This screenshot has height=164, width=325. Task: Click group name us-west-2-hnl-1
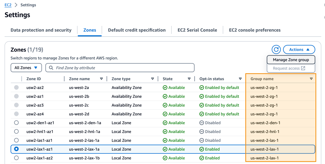click(x=265, y=132)
